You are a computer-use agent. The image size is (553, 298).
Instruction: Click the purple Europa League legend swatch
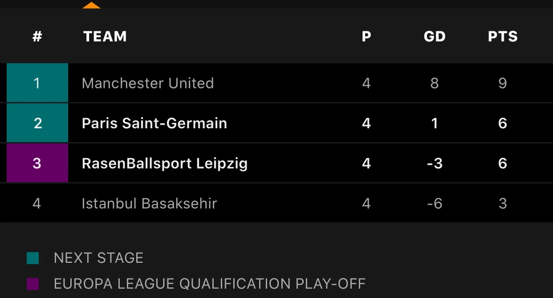pos(33,284)
